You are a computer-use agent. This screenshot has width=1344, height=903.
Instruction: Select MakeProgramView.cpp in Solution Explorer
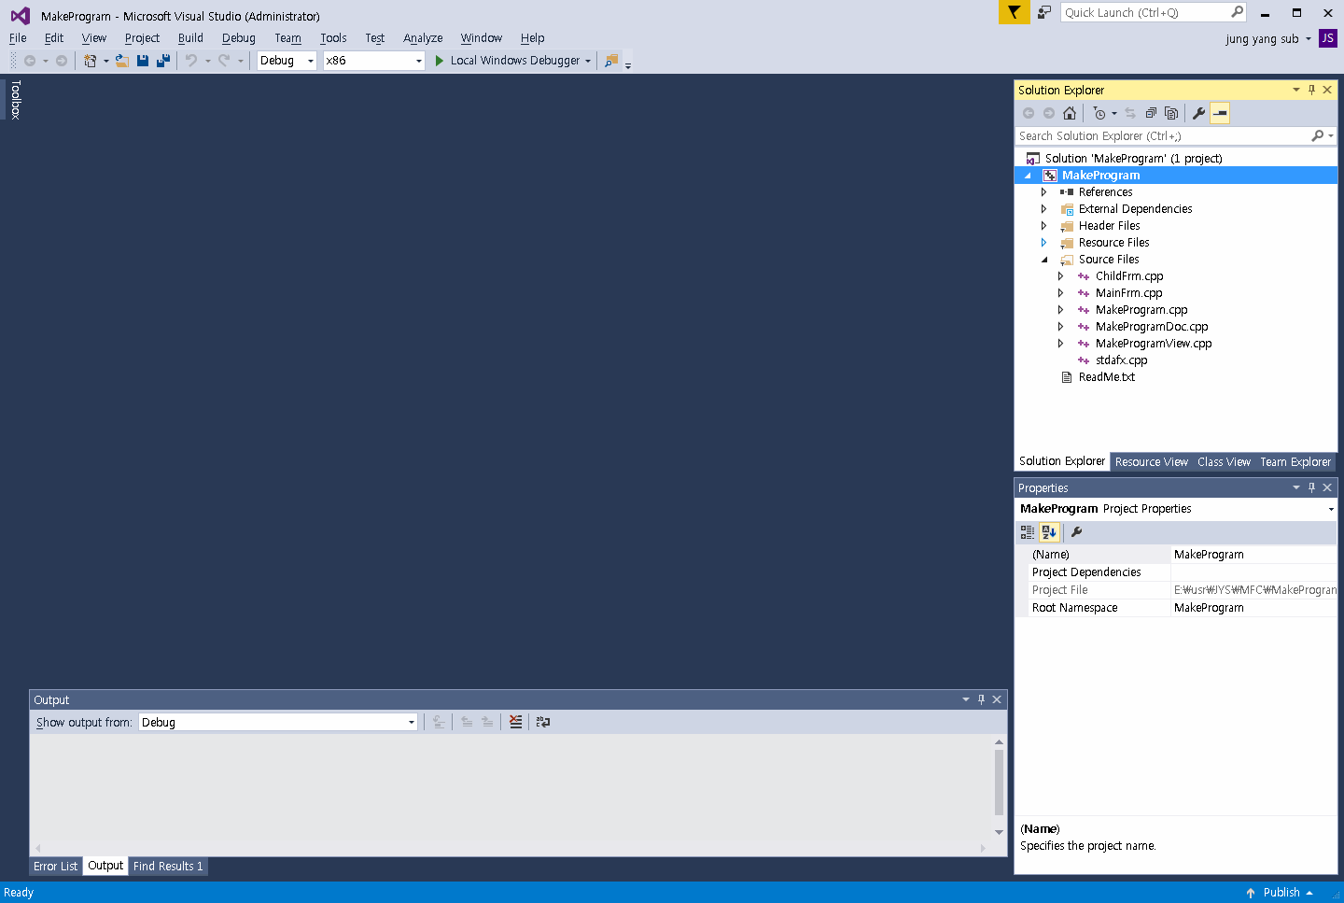click(x=1154, y=344)
